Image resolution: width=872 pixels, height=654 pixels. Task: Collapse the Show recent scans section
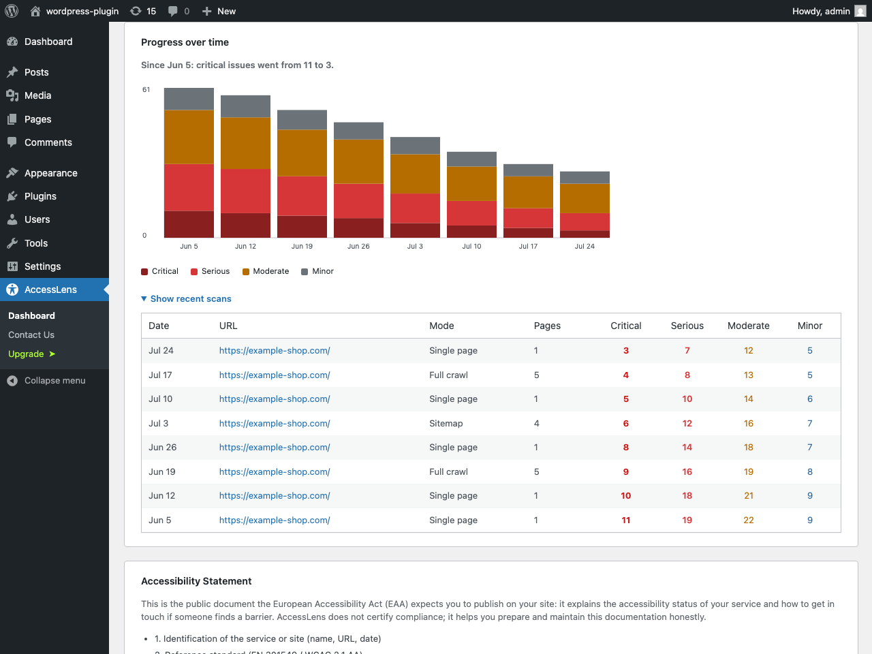186,298
